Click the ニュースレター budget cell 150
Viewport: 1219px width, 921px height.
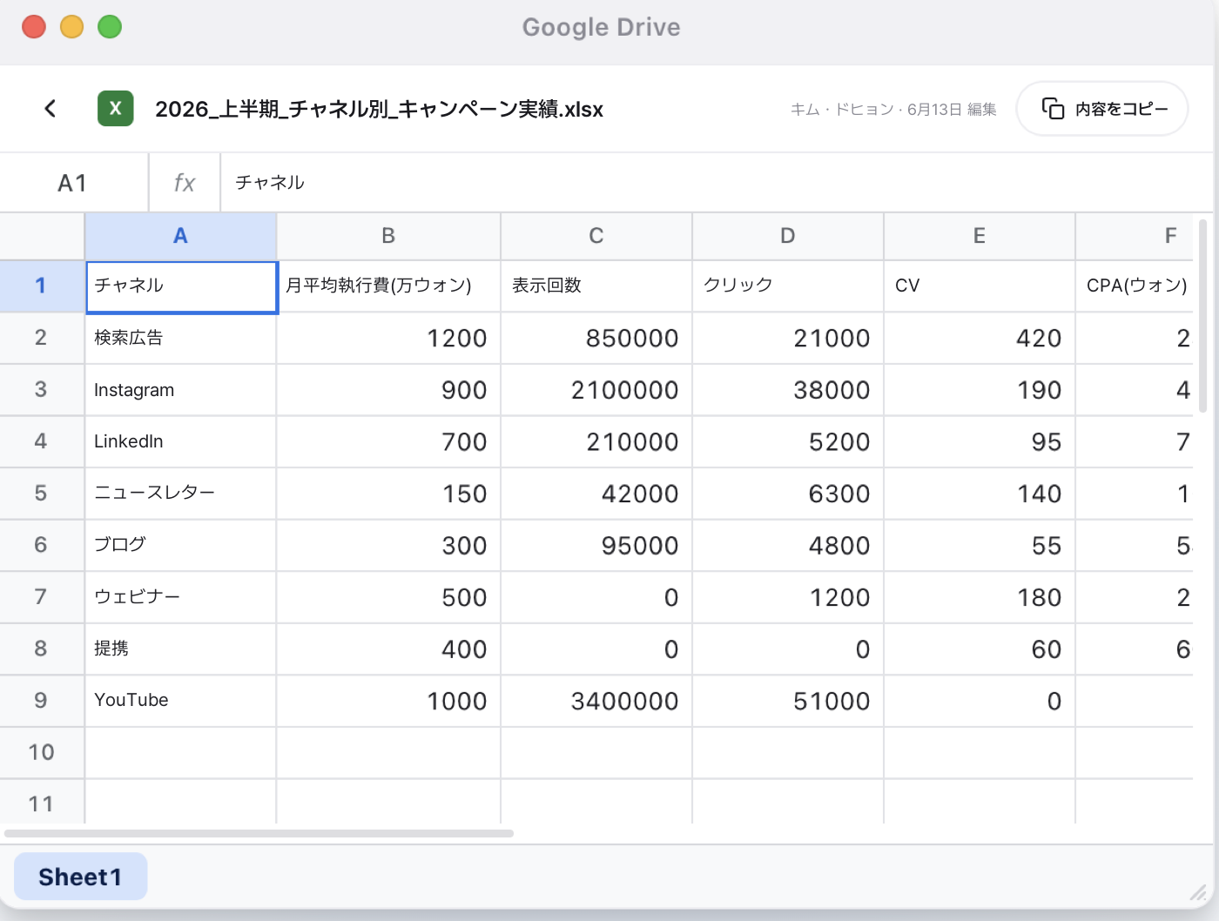point(388,494)
